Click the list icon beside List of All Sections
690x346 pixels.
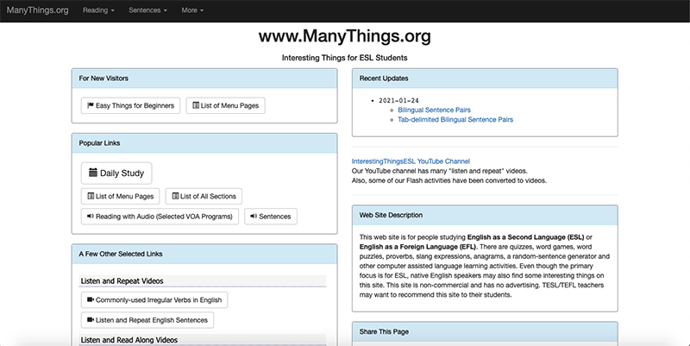coord(175,196)
